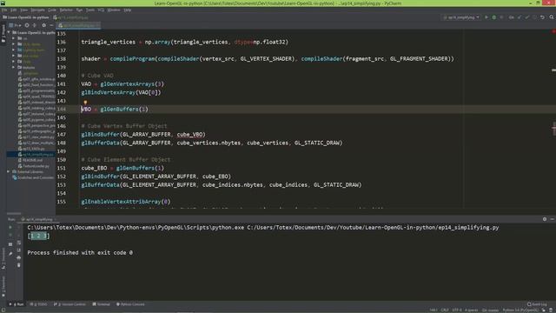Open the Navigate menu
Viewport: 556px width, 313px height.
(x=37, y=10)
